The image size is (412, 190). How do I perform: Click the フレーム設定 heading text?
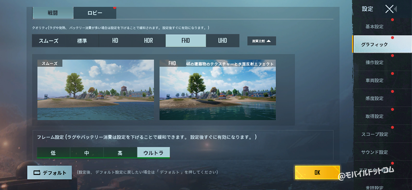[147, 137]
